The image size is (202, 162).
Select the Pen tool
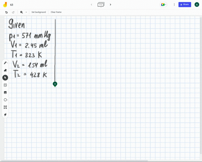[5, 63]
